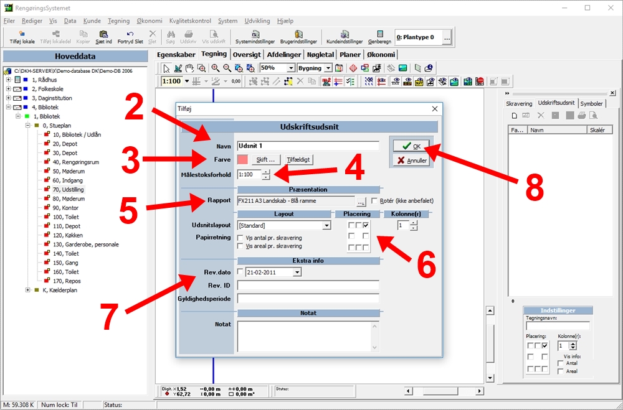Viewport: 623px width, 410px height.
Task: Tick the Rev.dato checkbox
Action: click(240, 272)
